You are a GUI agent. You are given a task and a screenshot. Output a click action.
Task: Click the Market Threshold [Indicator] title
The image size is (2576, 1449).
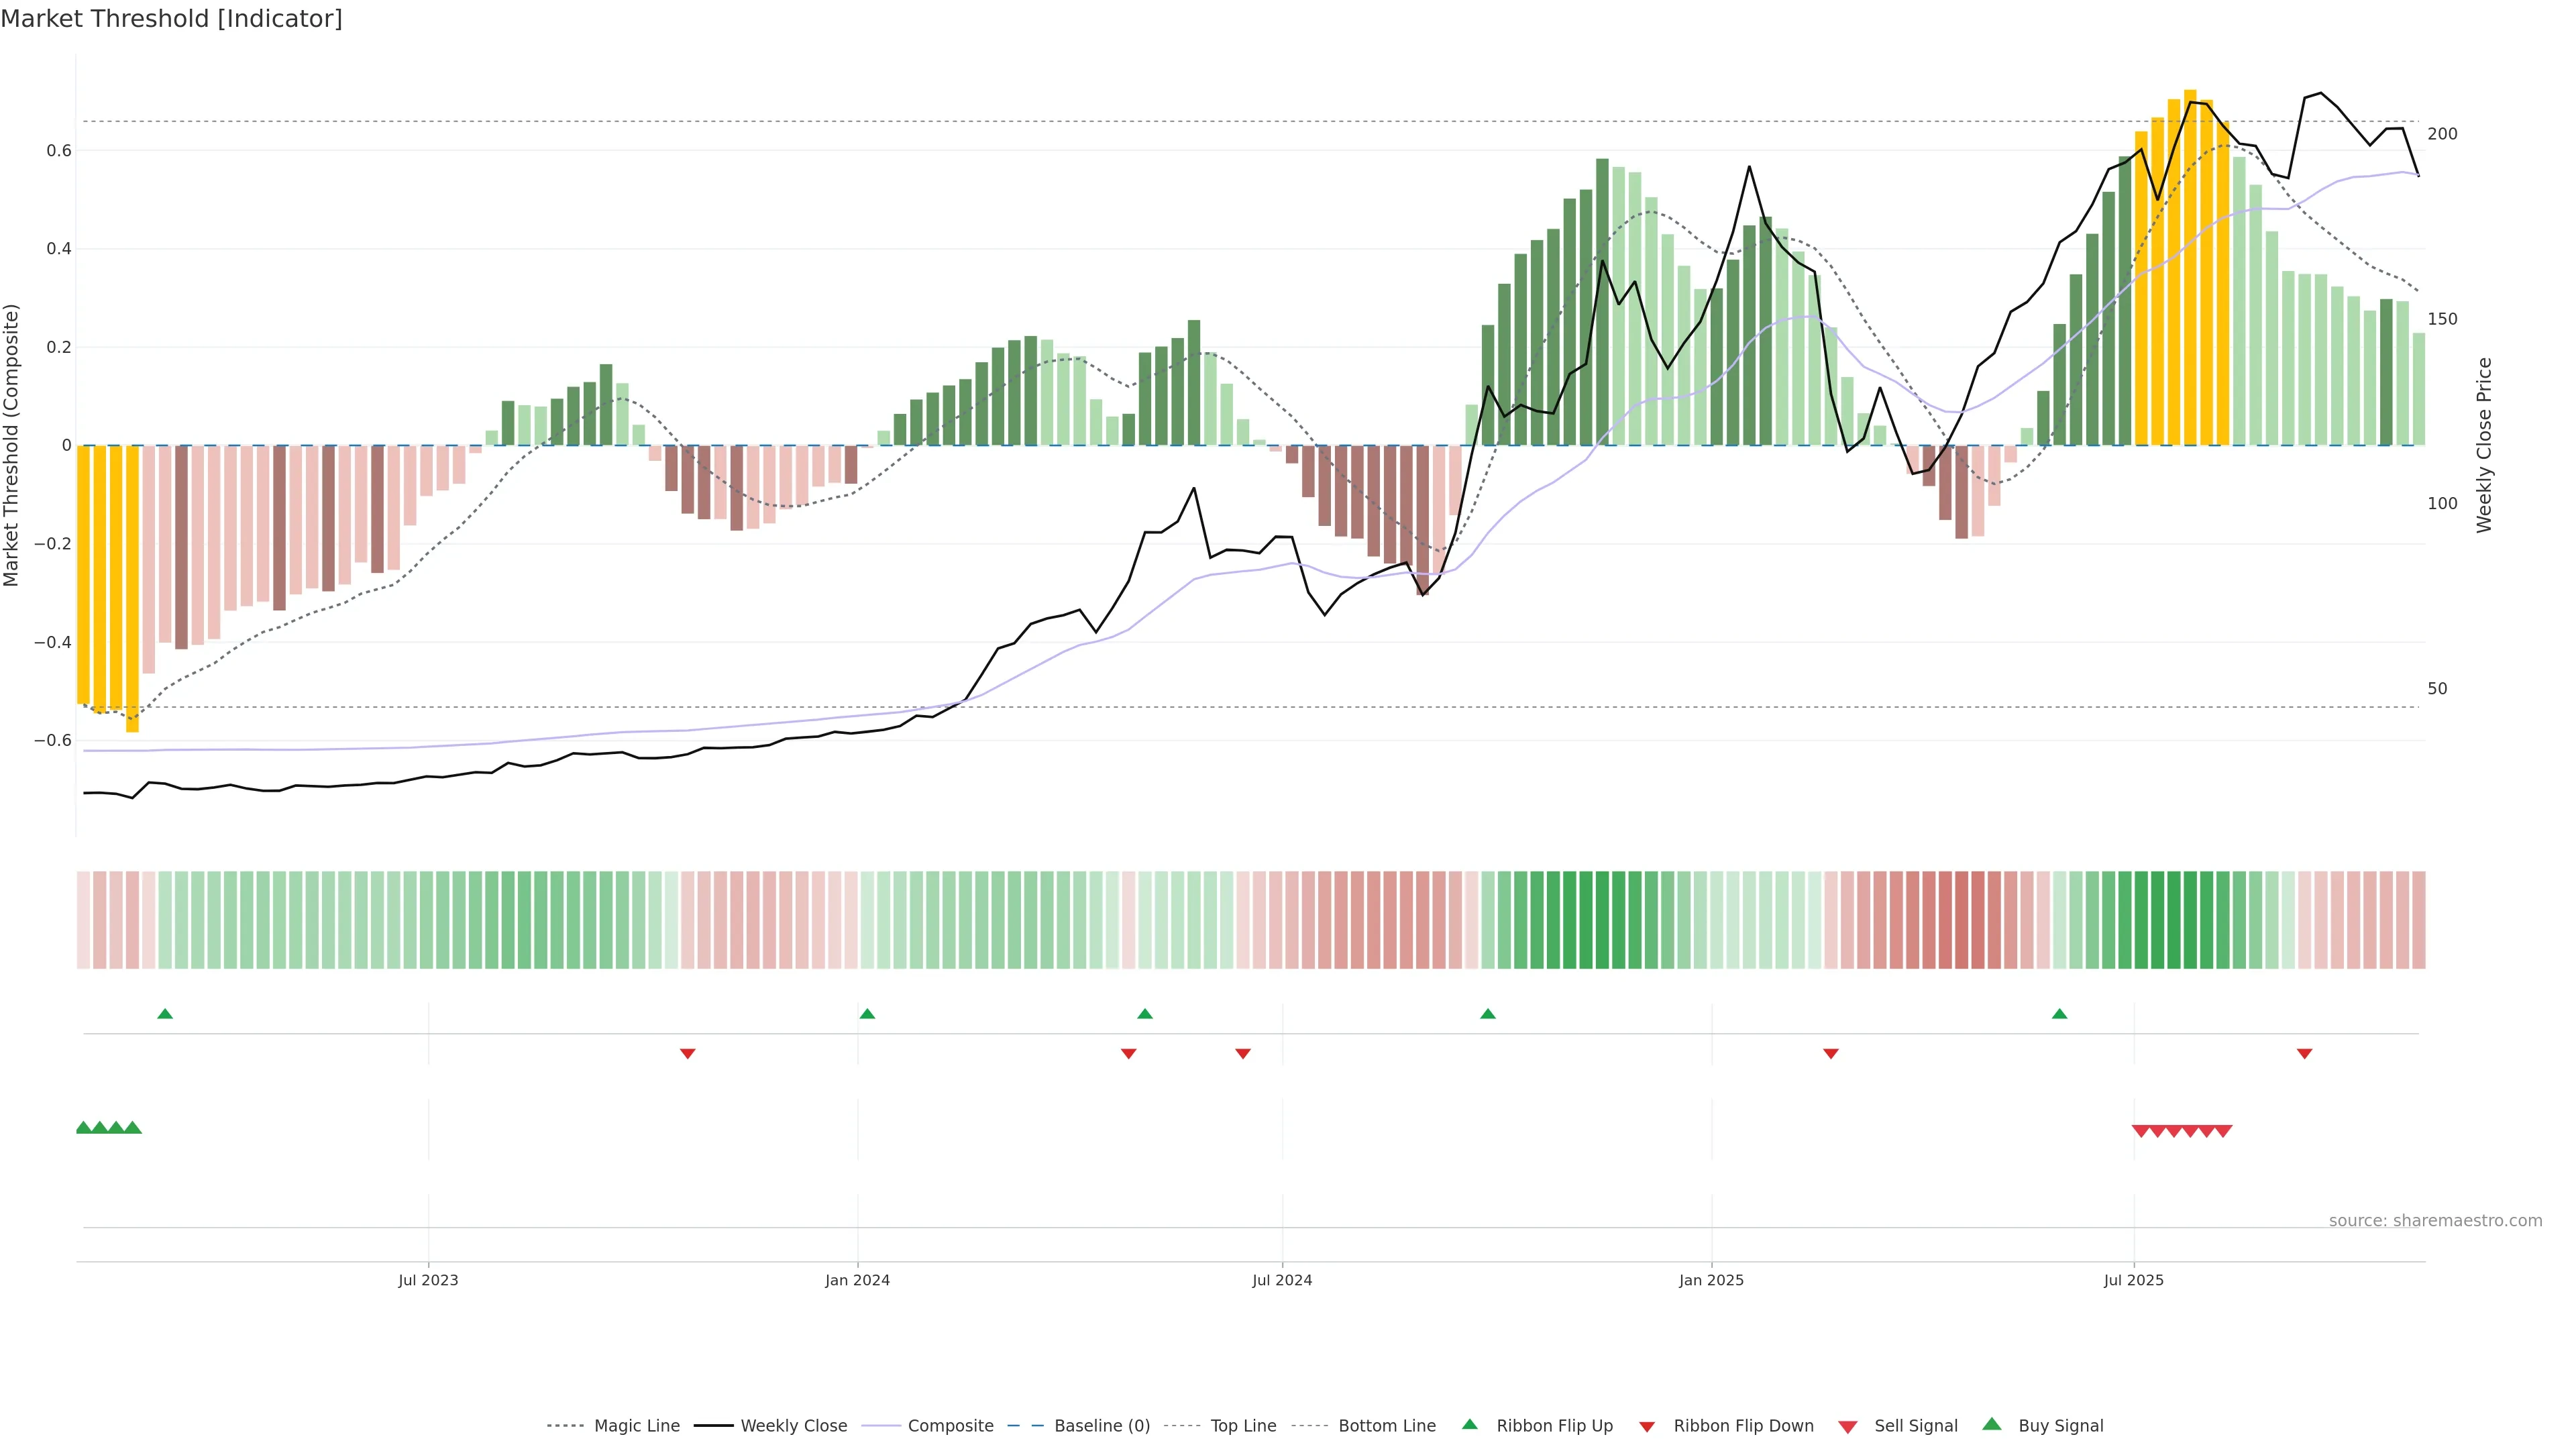coord(171,19)
